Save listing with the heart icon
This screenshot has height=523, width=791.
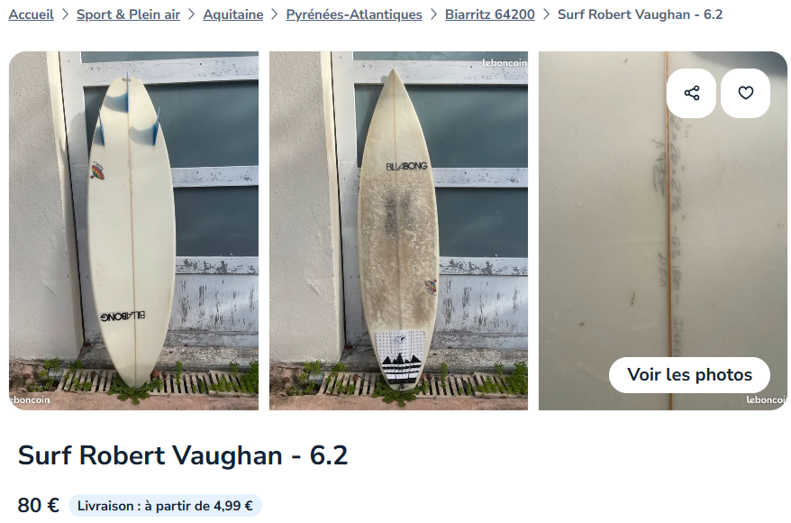coord(746,94)
